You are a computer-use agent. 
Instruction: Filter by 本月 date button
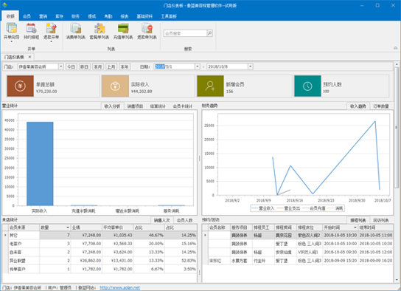click(98, 66)
